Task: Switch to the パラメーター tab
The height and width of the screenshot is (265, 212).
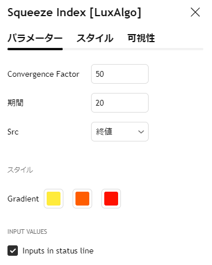Action: click(35, 38)
